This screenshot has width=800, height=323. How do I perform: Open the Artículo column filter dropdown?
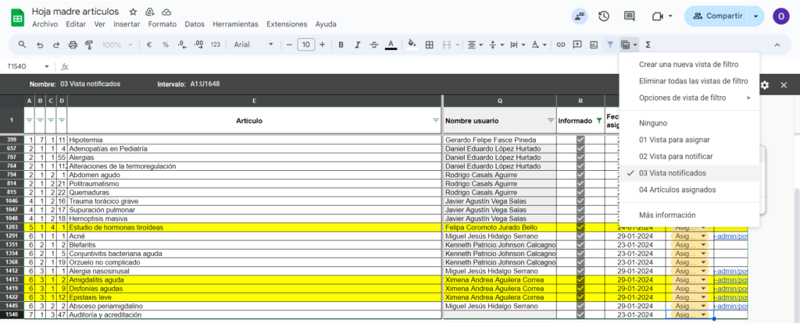(435, 121)
